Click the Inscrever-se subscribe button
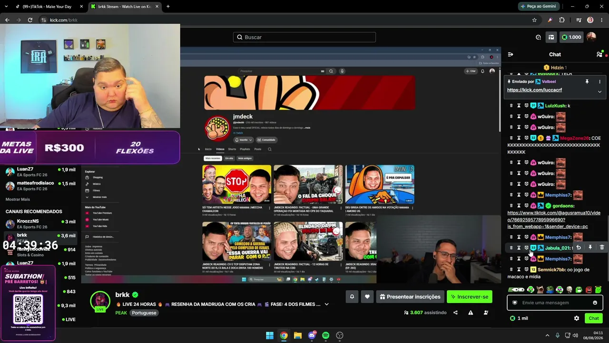This screenshot has height=343, width=609. coord(470,297)
